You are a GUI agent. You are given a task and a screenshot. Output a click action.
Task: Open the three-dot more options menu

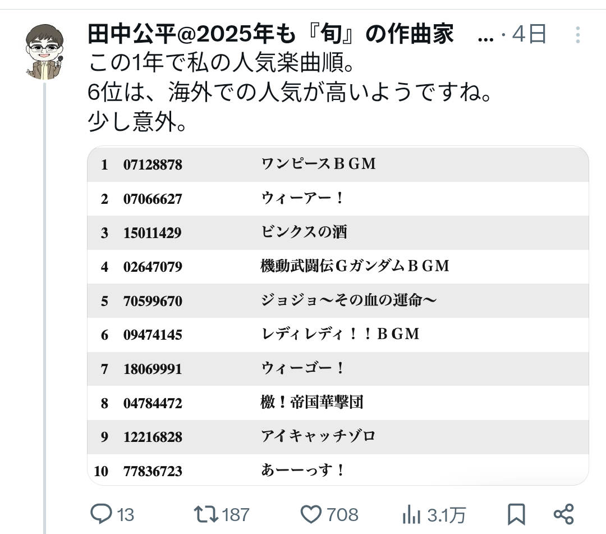(578, 35)
